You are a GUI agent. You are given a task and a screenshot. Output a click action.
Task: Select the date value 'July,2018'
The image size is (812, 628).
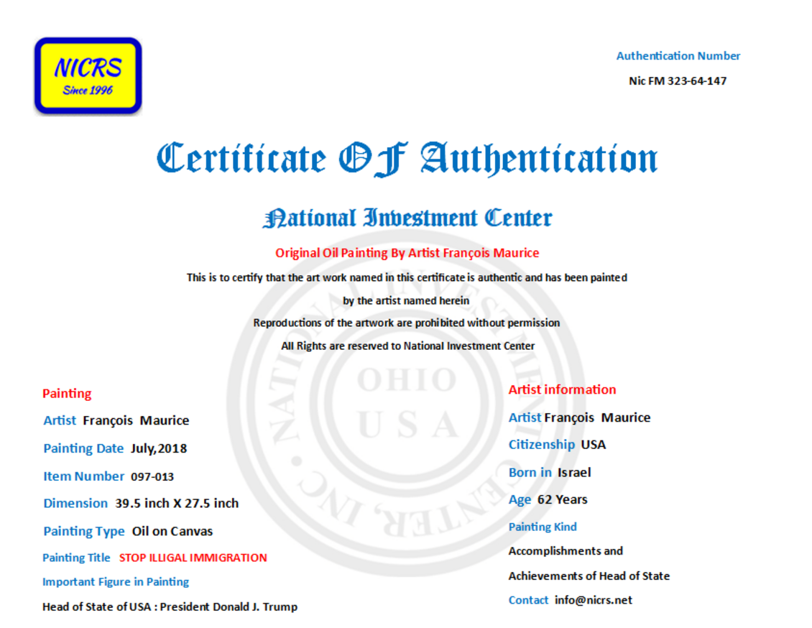coord(159,448)
